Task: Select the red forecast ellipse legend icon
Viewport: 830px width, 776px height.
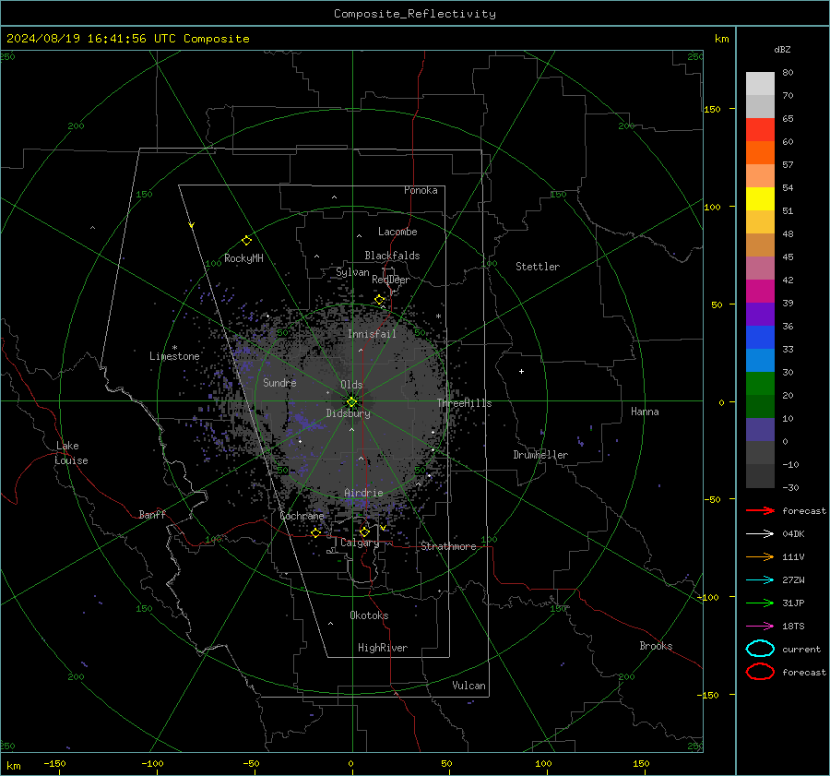Action: 760,672
